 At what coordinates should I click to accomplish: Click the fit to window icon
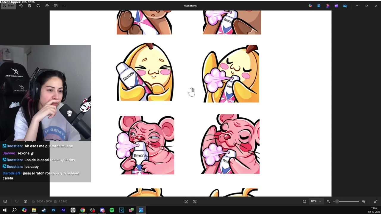[304, 201]
